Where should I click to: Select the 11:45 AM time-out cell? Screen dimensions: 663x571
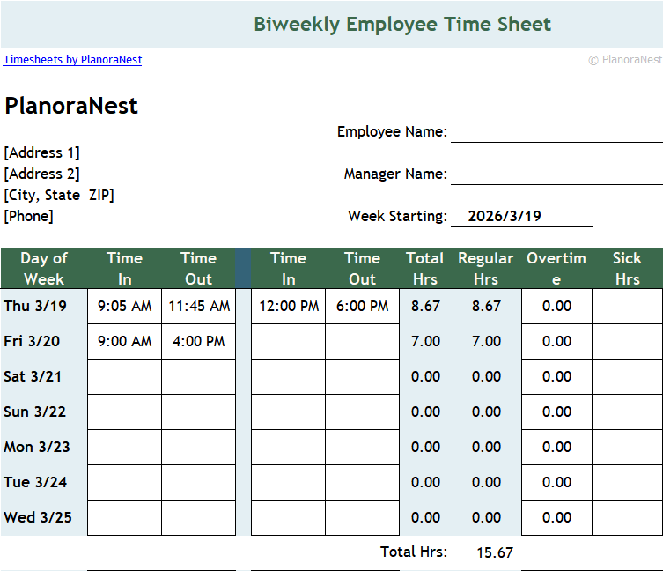coord(199,306)
